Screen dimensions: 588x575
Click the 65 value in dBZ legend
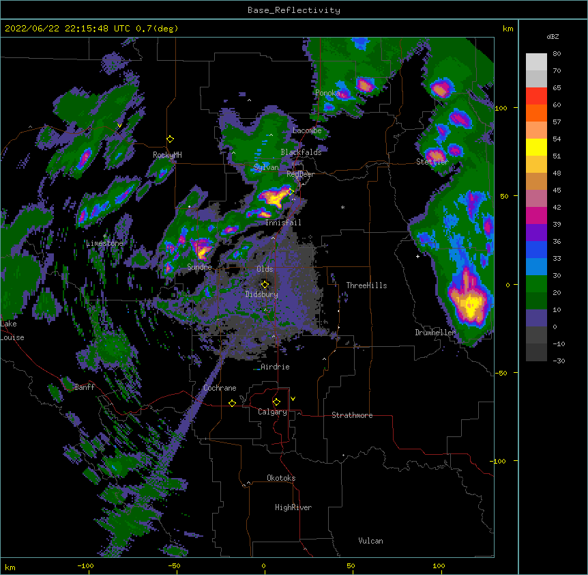tap(557, 88)
